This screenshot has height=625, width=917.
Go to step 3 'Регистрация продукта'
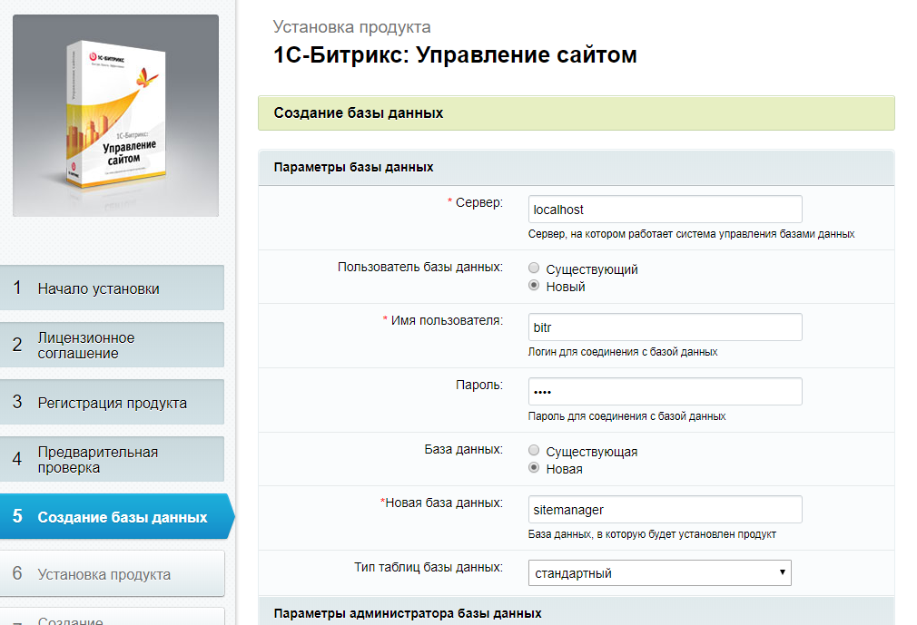[x=112, y=403]
